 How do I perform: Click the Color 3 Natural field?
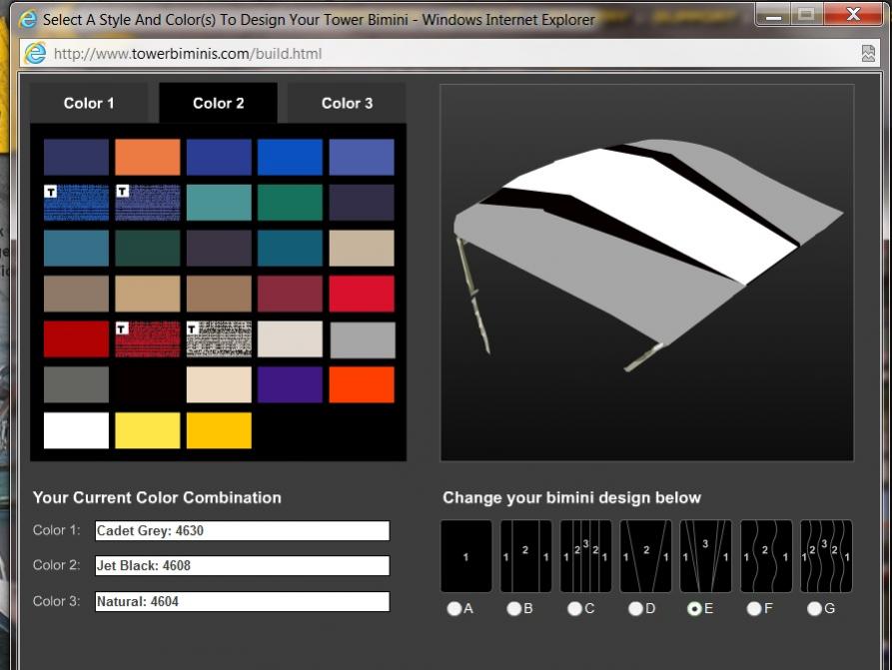(242, 601)
